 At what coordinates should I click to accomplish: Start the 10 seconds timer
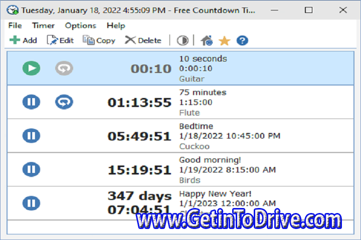31,68
